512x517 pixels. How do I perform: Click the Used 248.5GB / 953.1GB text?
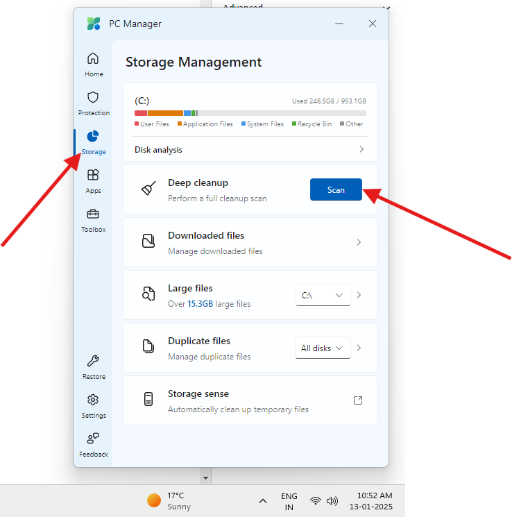point(329,101)
